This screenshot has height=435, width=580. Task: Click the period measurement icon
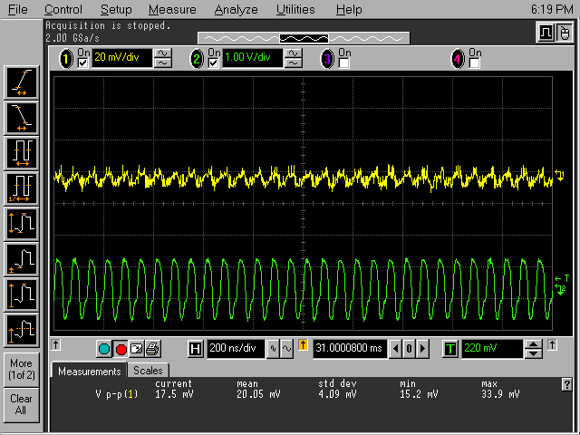point(22,150)
